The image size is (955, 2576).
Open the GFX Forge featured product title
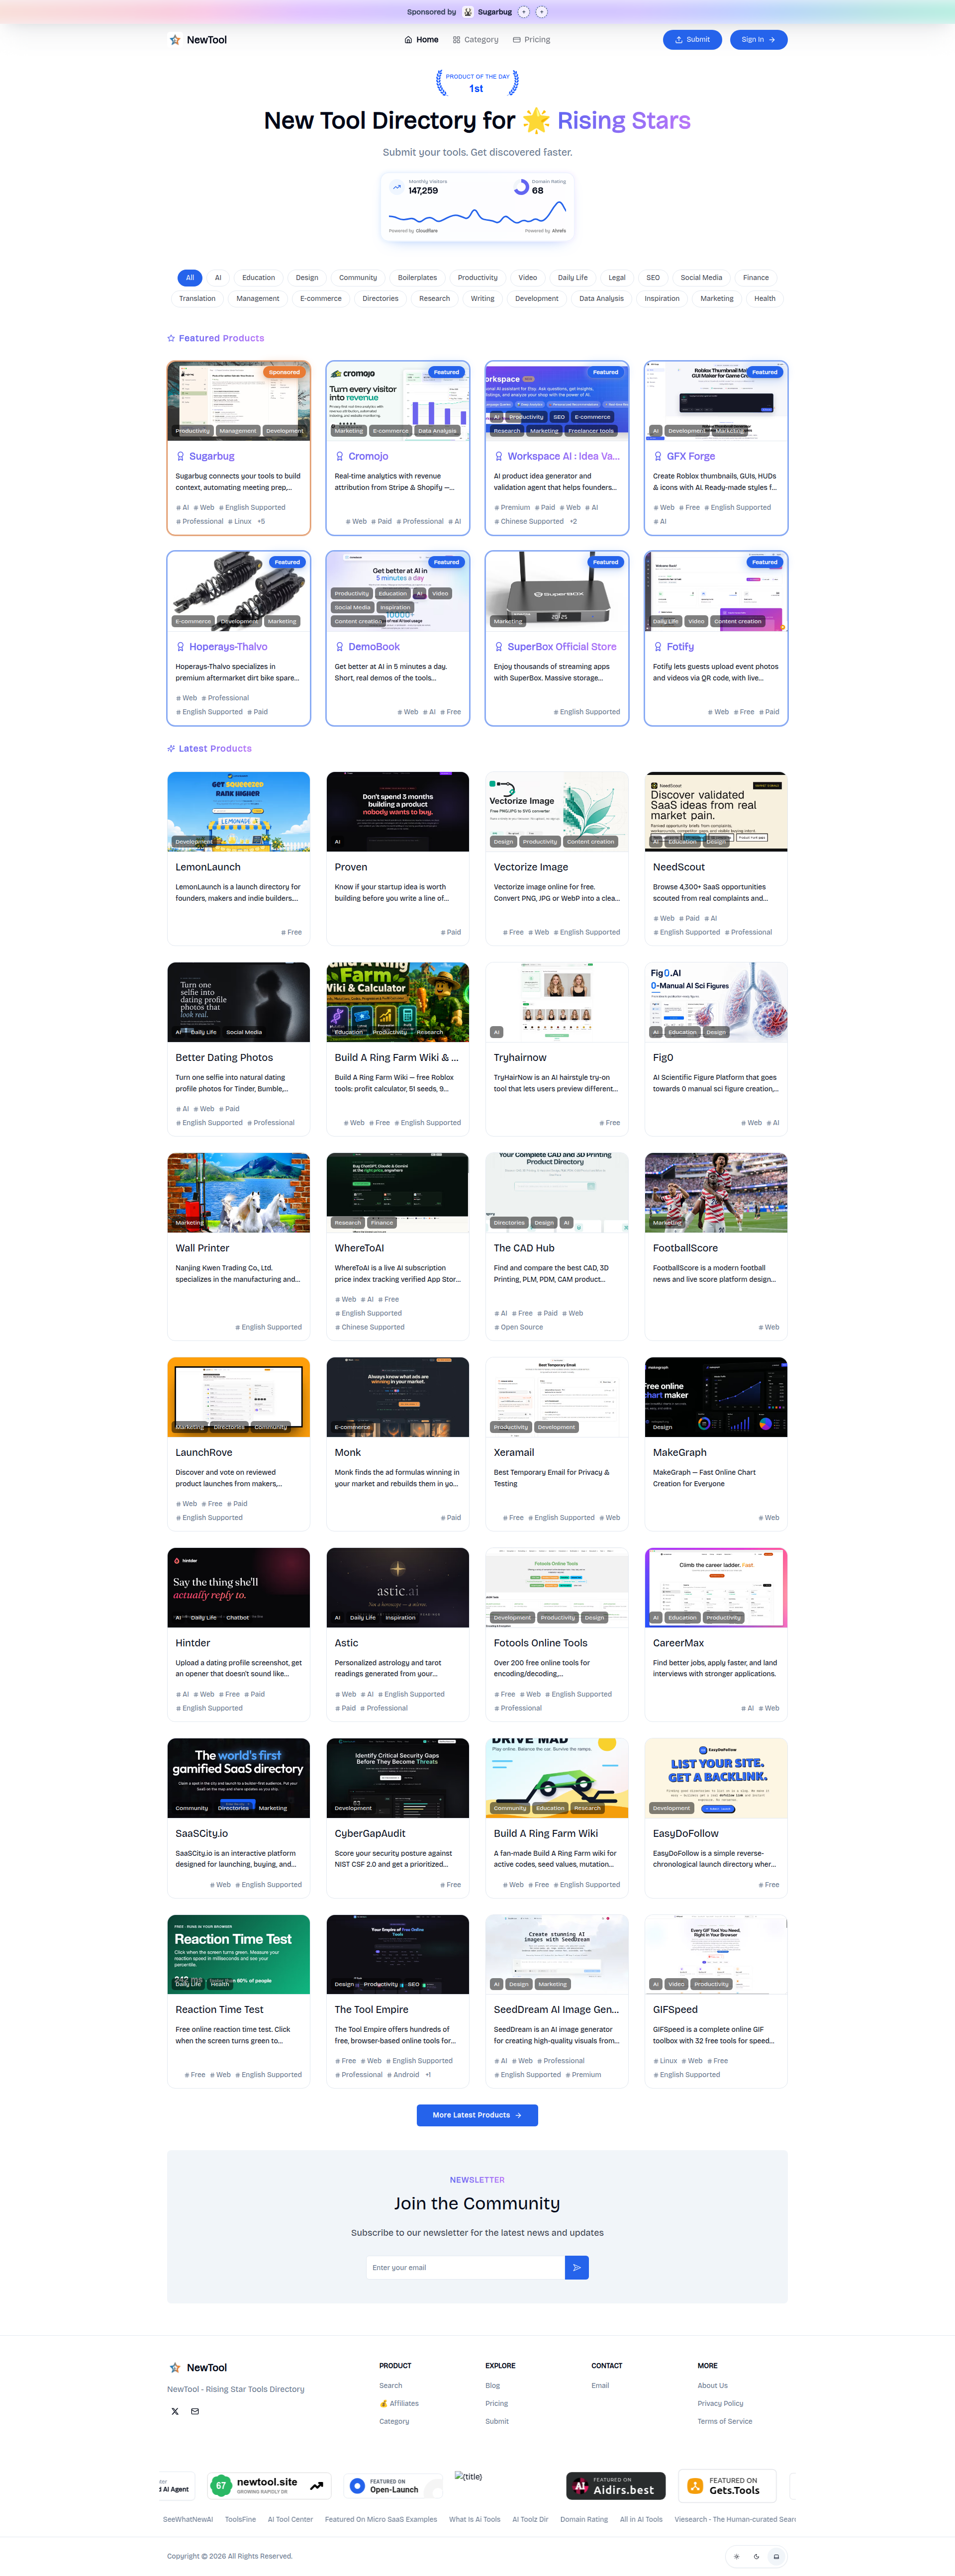(x=691, y=456)
